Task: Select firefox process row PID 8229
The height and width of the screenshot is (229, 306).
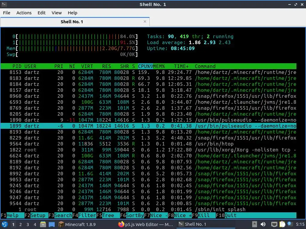Action: click(149, 138)
